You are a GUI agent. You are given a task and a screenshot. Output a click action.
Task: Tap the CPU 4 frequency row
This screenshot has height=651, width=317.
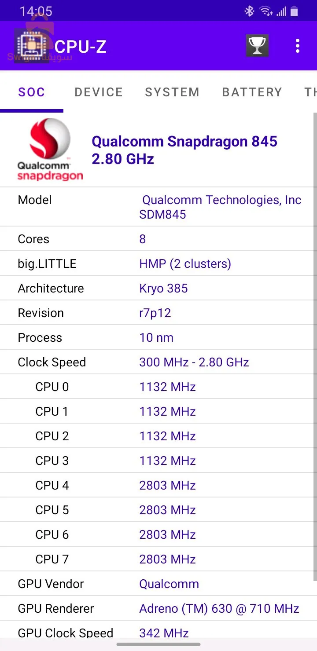[x=158, y=485]
